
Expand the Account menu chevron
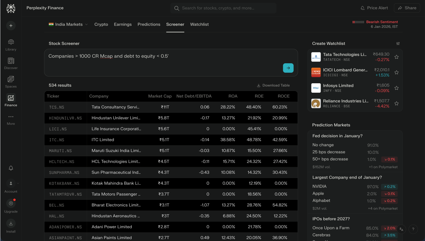tap(18, 183)
